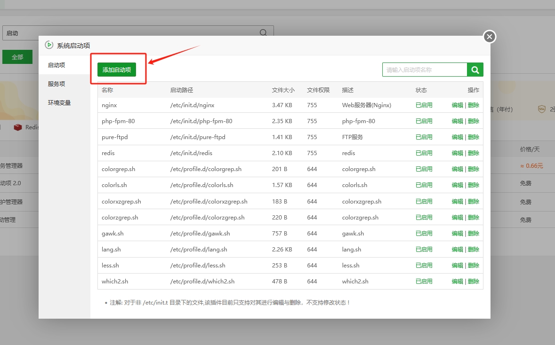Image resolution: width=555 pixels, height=345 pixels.
Task: Click the background search magnifier icon
Action: pyautogui.click(x=263, y=33)
